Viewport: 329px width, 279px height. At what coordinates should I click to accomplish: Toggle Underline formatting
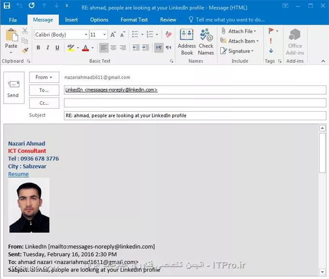(x=57, y=48)
